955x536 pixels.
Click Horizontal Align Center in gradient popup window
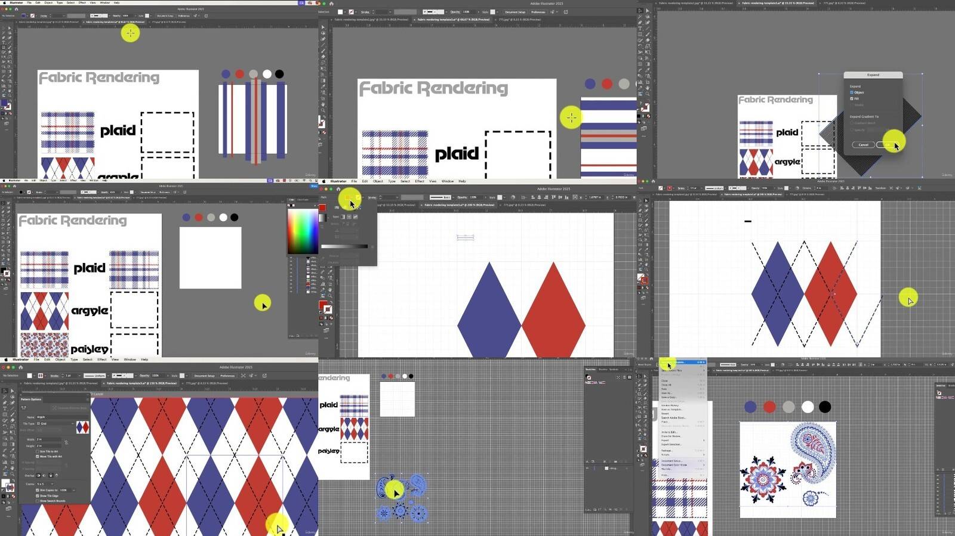pyautogui.click(x=539, y=197)
